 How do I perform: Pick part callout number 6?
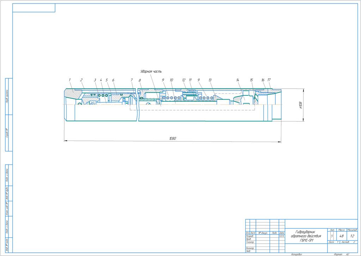tap(113, 80)
